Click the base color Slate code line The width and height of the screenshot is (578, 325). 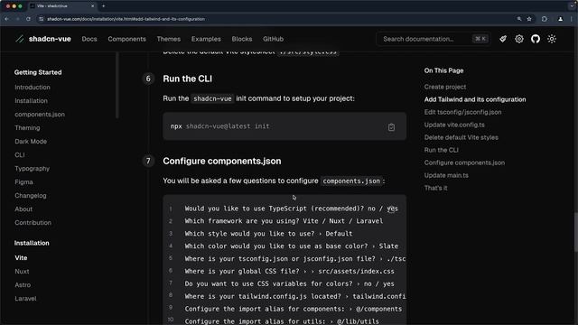[x=291, y=246]
